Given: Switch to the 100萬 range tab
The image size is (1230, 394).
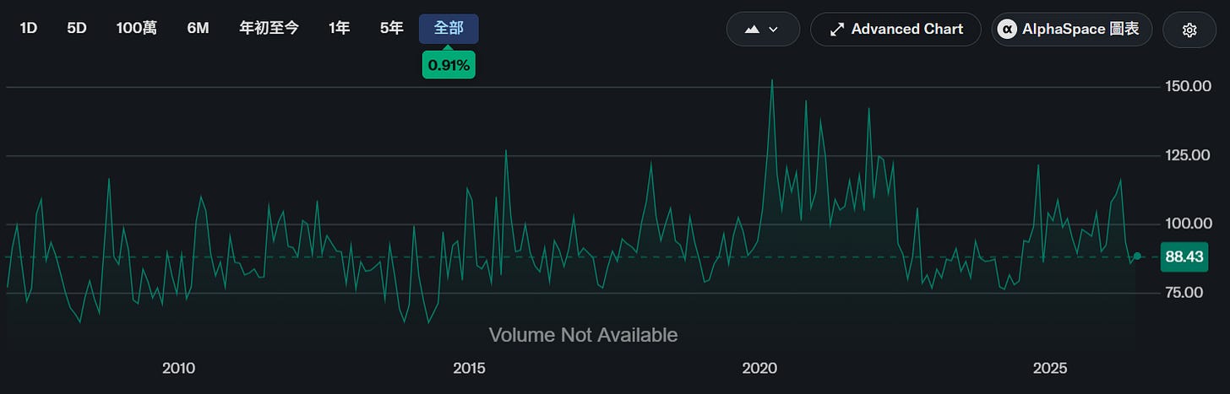Looking at the screenshot, I should pyautogui.click(x=137, y=29).
